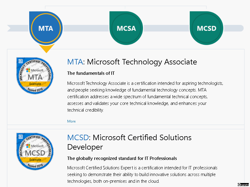Select the MCSD certification circle
Viewport: 250px width, 187px height.
[207, 28]
